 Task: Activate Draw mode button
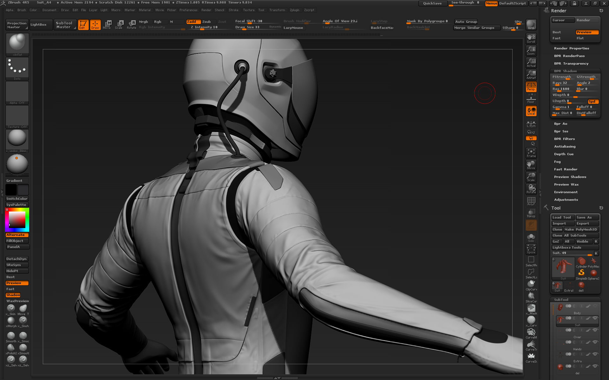coord(95,25)
